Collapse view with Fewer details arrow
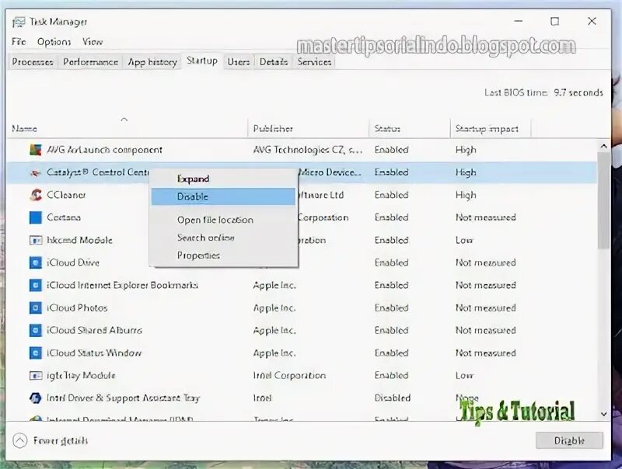 coord(20,440)
